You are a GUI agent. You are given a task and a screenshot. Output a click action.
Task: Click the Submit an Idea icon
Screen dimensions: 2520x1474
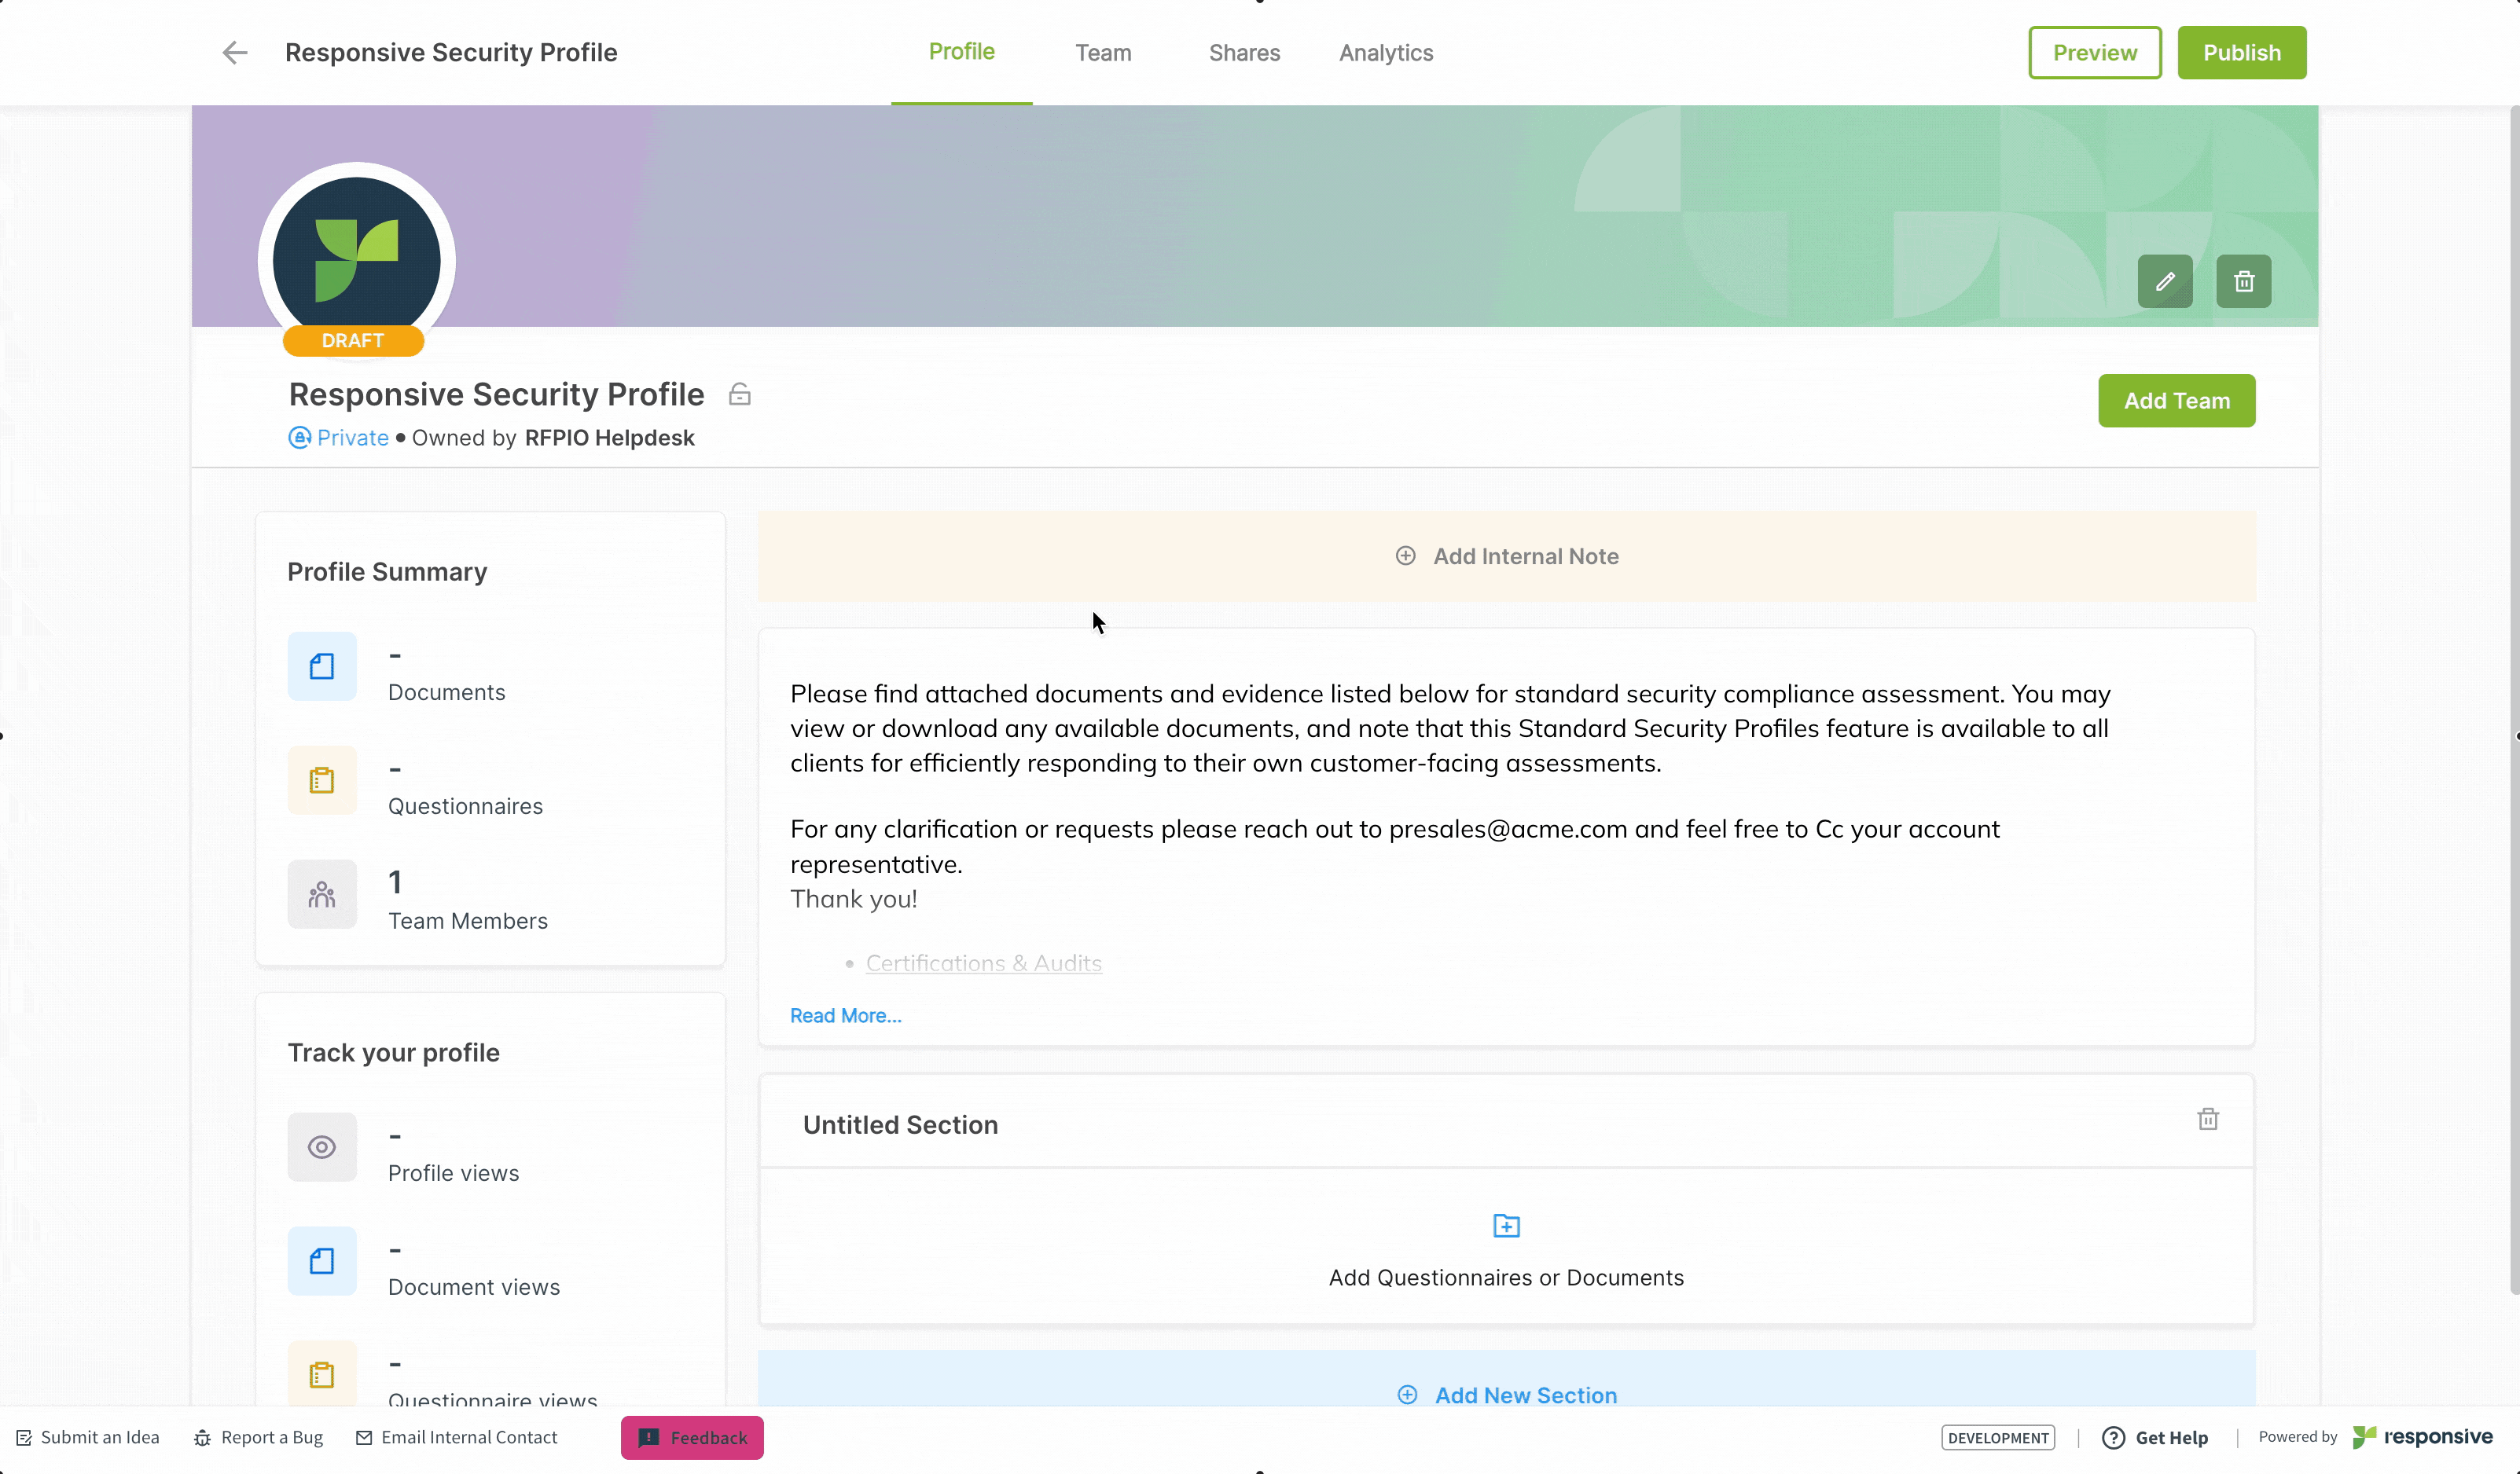pyautogui.click(x=24, y=1438)
